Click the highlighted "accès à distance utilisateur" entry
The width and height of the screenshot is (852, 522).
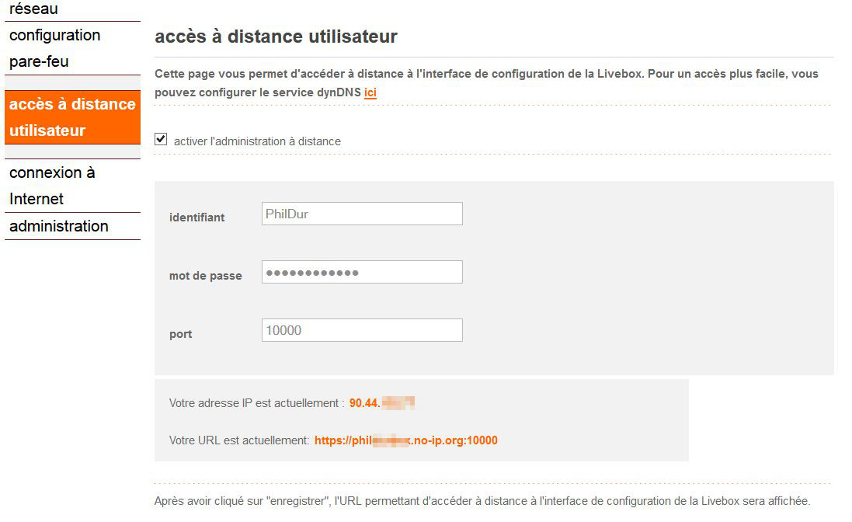click(x=72, y=117)
